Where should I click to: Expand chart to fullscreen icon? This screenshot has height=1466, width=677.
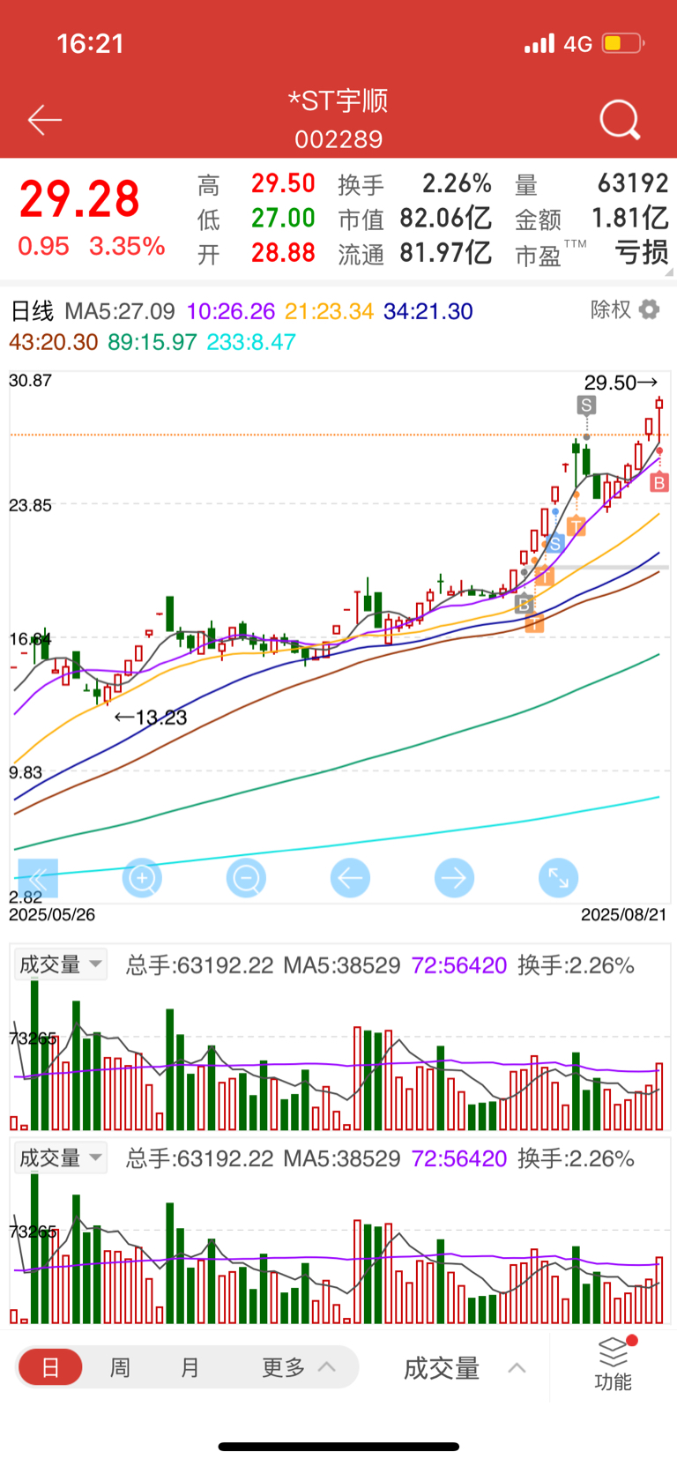[x=558, y=878]
